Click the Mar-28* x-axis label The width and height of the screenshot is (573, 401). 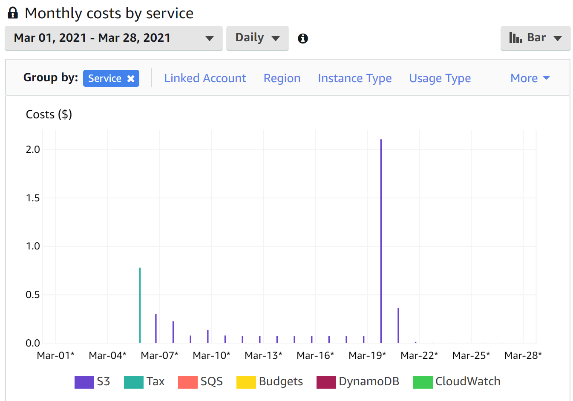pyautogui.click(x=523, y=355)
